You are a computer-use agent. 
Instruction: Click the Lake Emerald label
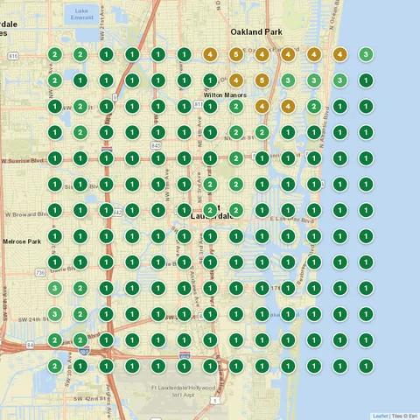81,14
